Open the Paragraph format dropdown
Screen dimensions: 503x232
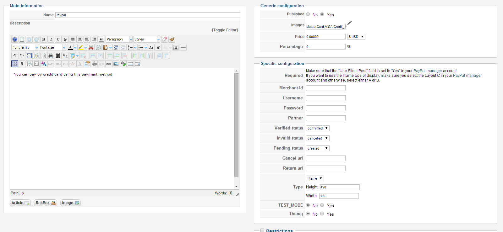(x=119, y=39)
